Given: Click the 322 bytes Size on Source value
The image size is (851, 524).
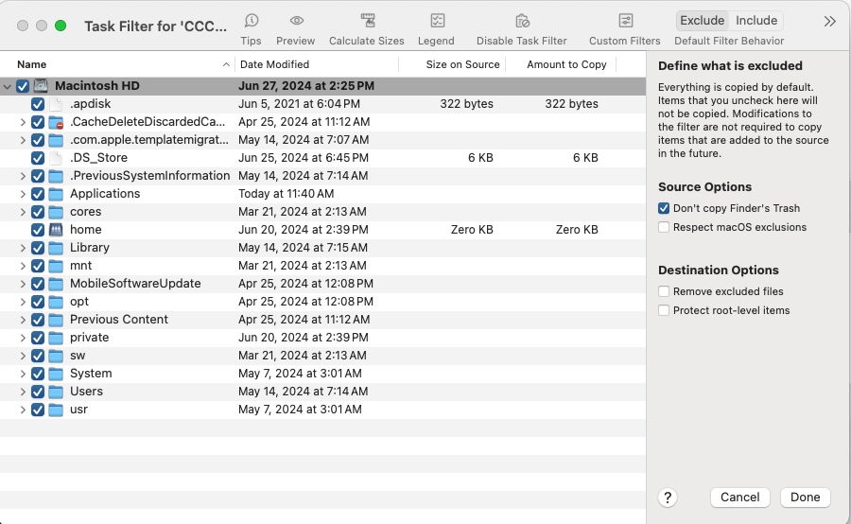Looking at the screenshot, I should click(x=466, y=104).
